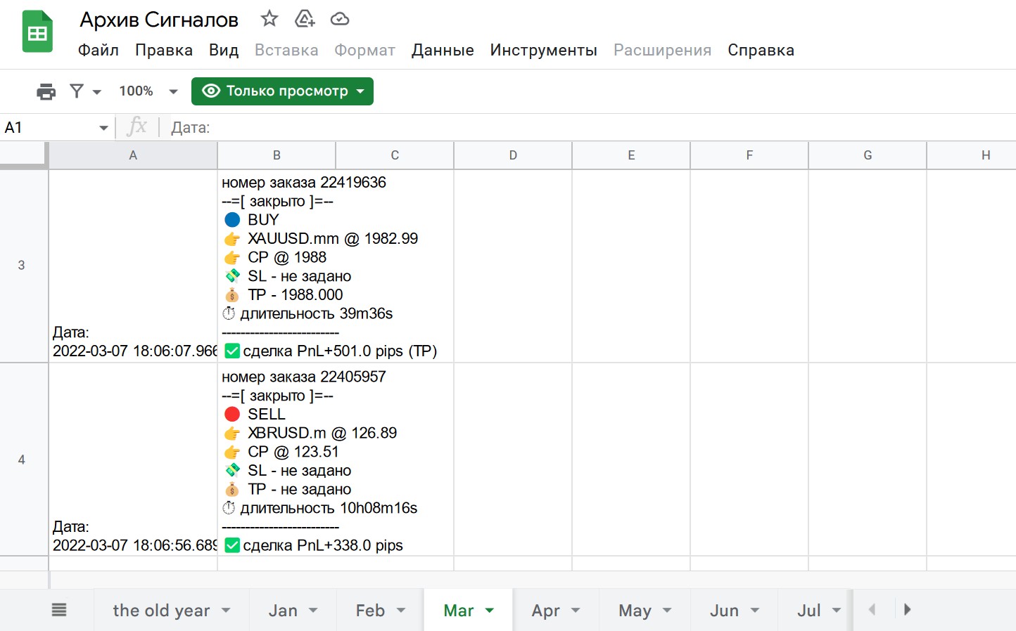Click empty cell E4
The image size is (1016, 631).
(x=631, y=460)
